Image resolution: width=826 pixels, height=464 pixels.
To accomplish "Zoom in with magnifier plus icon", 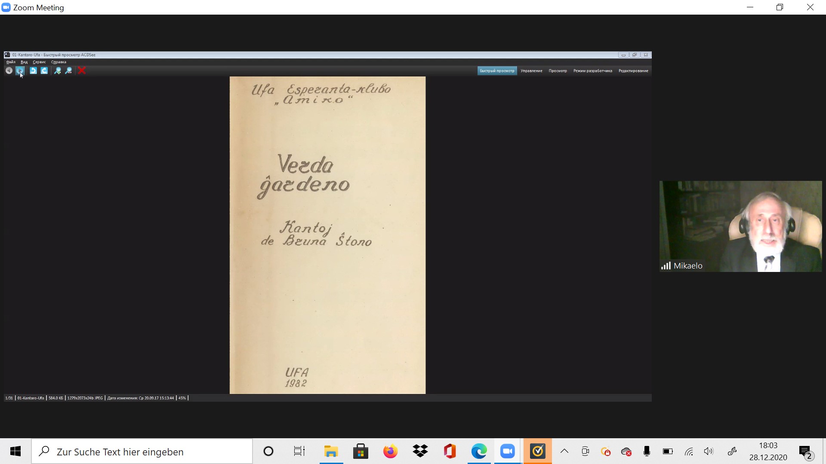I will click(x=58, y=70).
